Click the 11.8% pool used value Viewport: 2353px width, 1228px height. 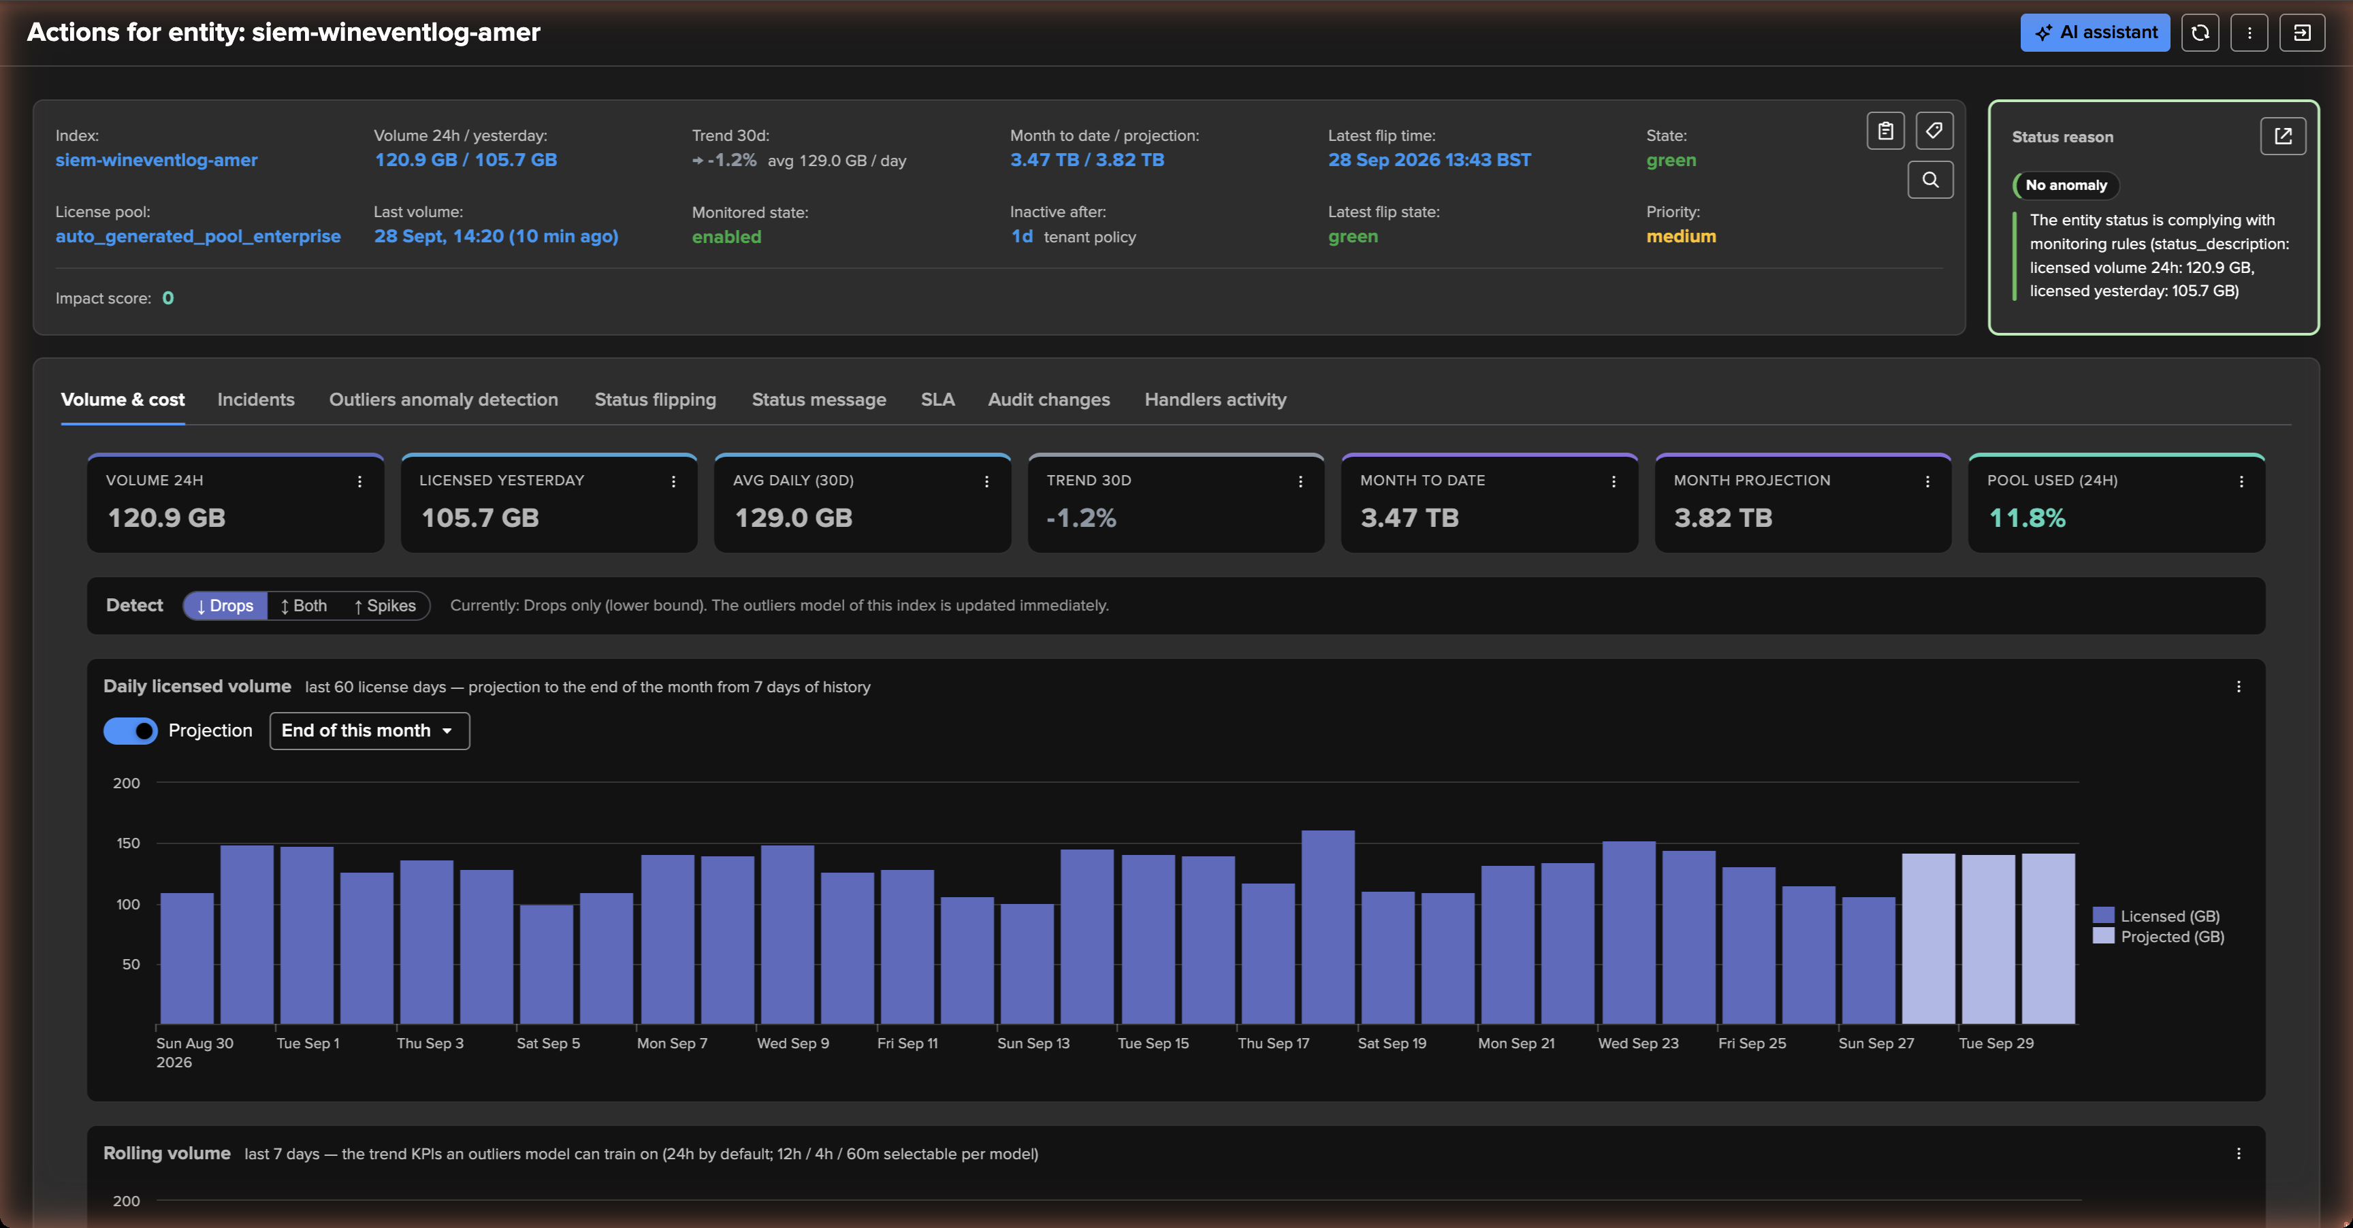pos(2027,519)
